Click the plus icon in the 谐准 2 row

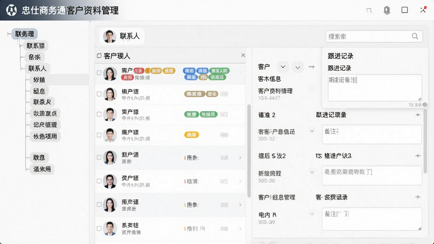coord(417,115)
